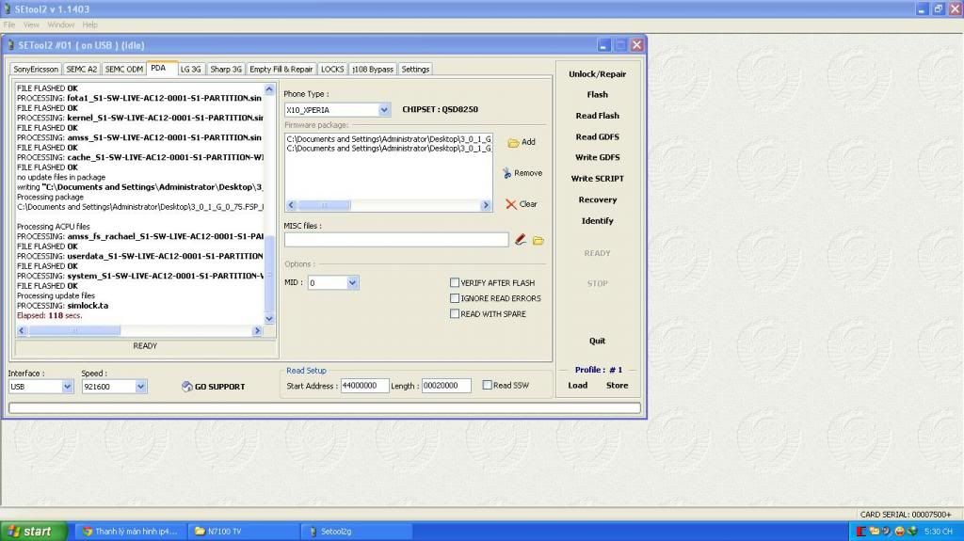This screenshot has width=964, height=541.
Task: Click the MISC files eraser icon
Action: pyautogui.click(x=520, y=240)
